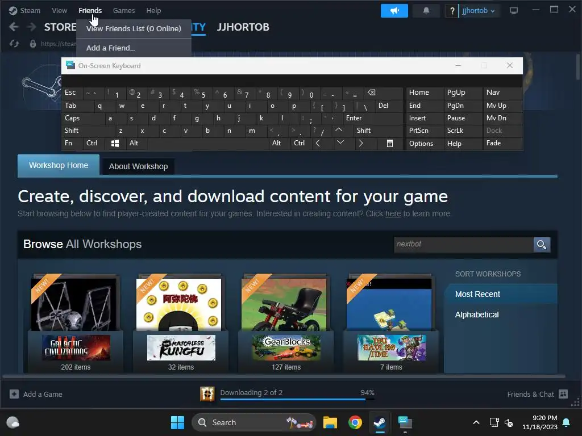Open Big Picture mode monitor icon
This screenshot has width=582, height=436.
pos(514,11)
